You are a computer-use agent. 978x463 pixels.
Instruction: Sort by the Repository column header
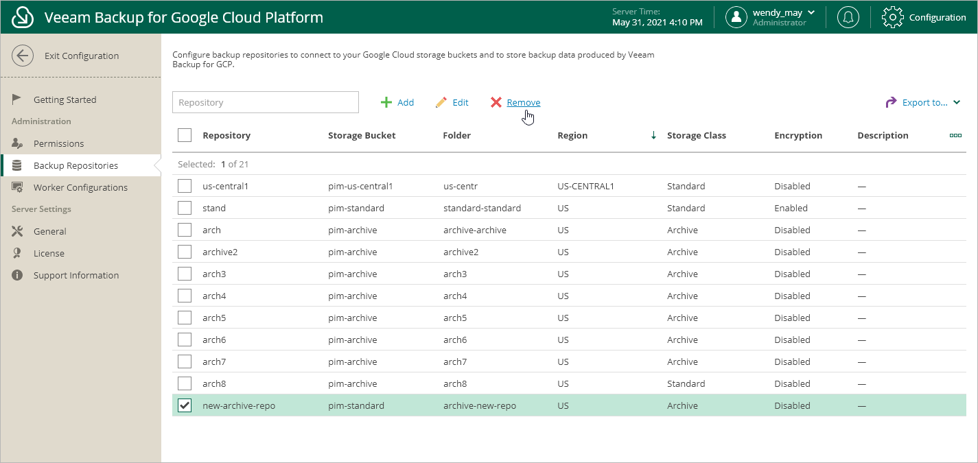(x=226, y=135)
